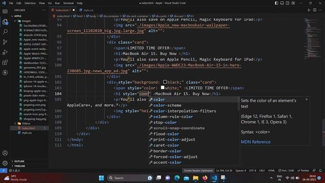Open the Accounts menu icon
Image resolution: width=325 pixels, height=183 pixels.
coord(5,153)
